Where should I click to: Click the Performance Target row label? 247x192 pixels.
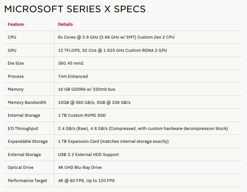coord(27,180)
